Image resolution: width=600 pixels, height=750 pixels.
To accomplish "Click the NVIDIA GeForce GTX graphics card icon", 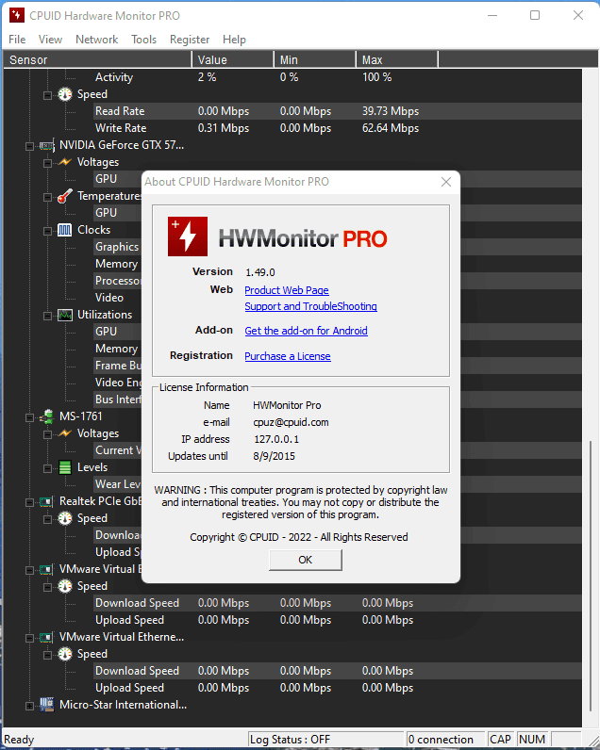I will pos(47,146).
